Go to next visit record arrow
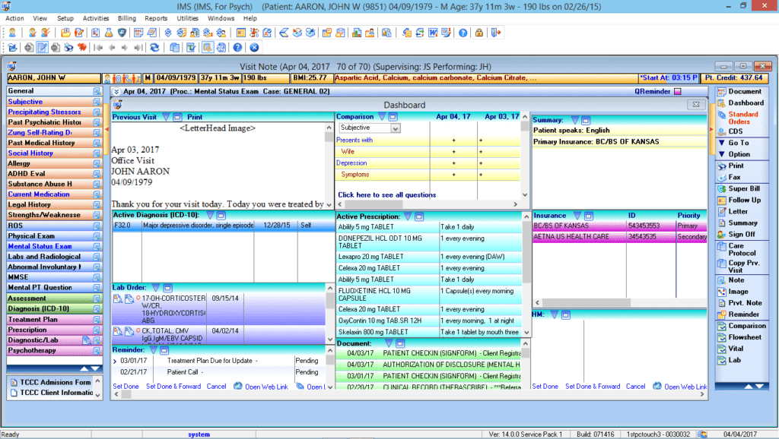The image size is (779, 439). tap(125, 48)
